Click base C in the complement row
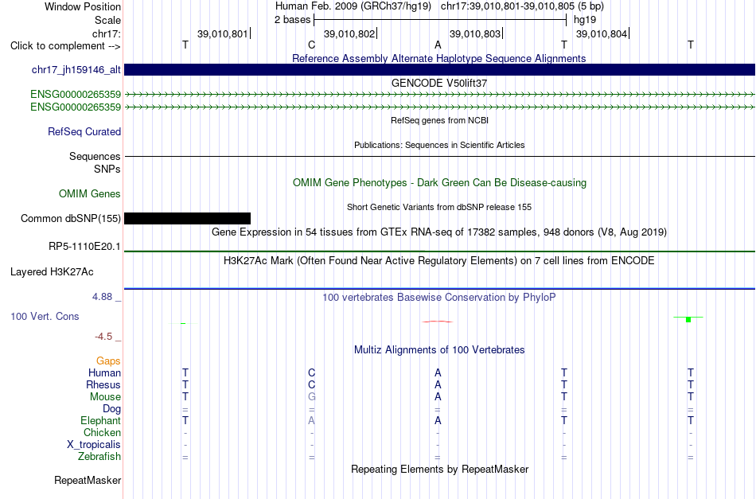 [x=311, y=45]
